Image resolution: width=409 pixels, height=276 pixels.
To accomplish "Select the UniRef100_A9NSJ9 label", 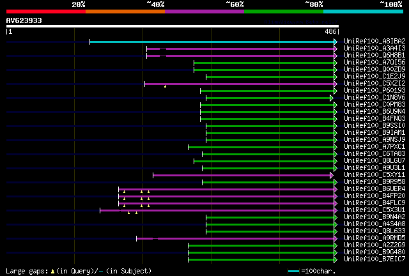I will point(374,140).
